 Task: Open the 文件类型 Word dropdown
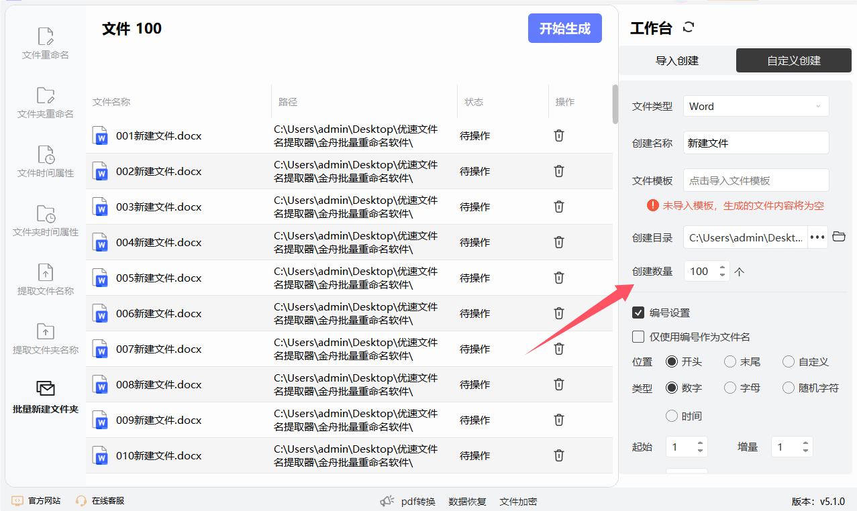[756, 106]
